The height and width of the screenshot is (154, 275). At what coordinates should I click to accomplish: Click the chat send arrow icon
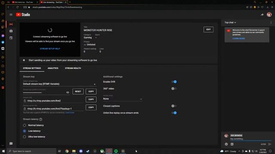pyautogui.click(x=270, y=144)
